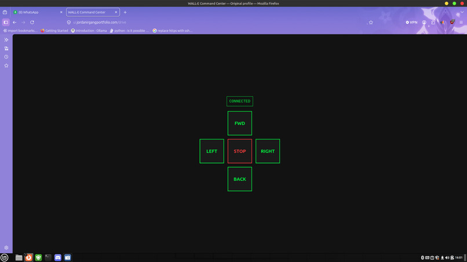Open history clock sidebar icon
Viewport: 467px width, 262px height.
pos(6,57)
